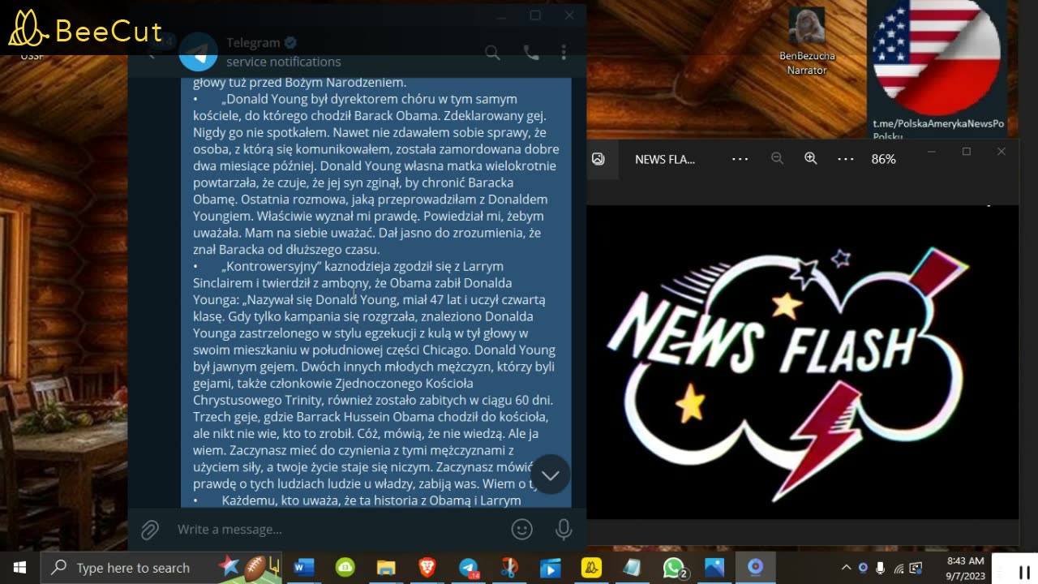1038x584 pixels.
Task: Attach a file with the paperclip icon
Action: coord(150,530)
